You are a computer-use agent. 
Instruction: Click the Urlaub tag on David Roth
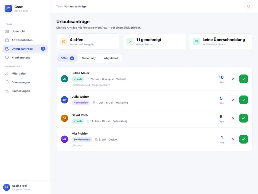tap(78, 121)
